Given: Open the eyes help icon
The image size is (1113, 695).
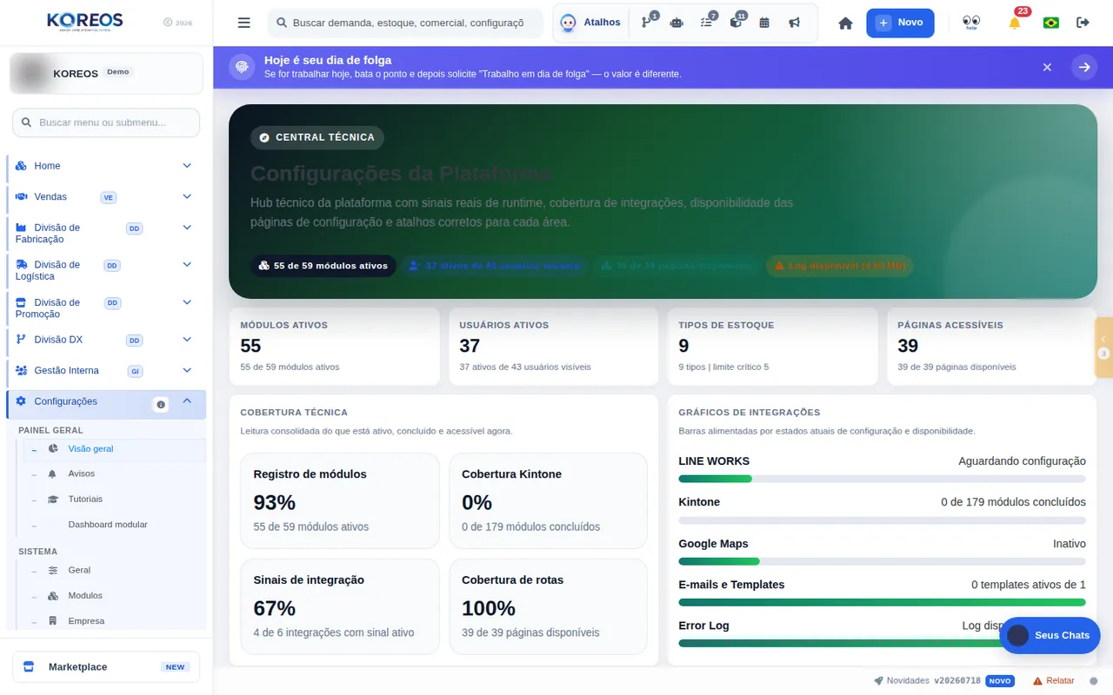Looking at the screenshot, I should pos(971,23).
